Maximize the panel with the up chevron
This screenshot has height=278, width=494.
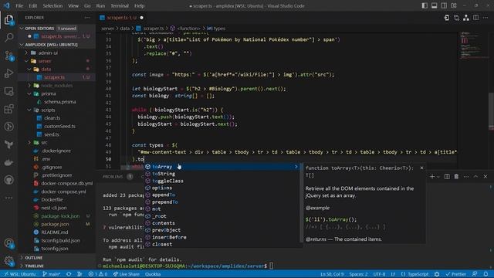(475, 177)
